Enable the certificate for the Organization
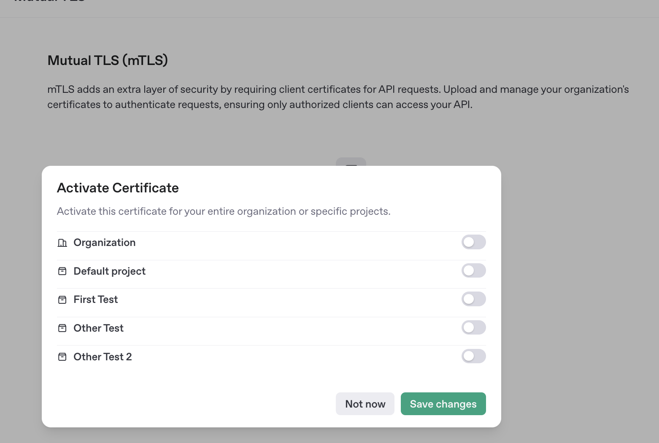Image resolution: width=659 pixels, height=443 pixels. click(x=473, y=242)
